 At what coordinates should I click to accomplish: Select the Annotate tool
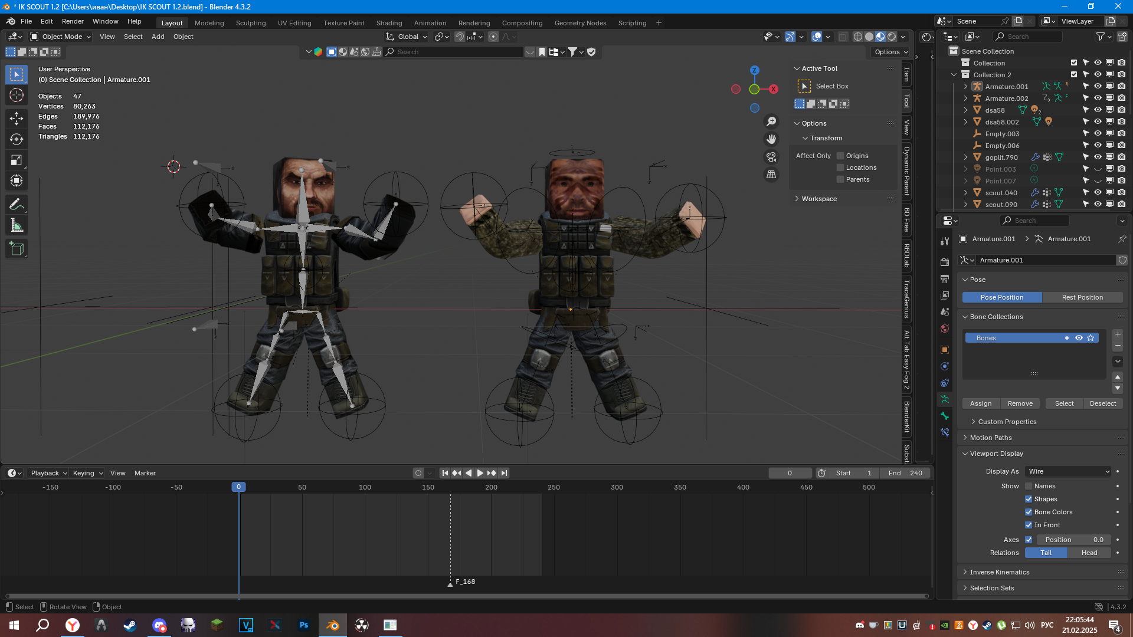17,205
